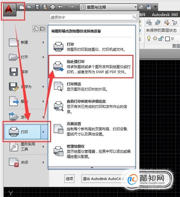Select 发布 in the application menu
180x197 pixels.
[x=27, y=117]
